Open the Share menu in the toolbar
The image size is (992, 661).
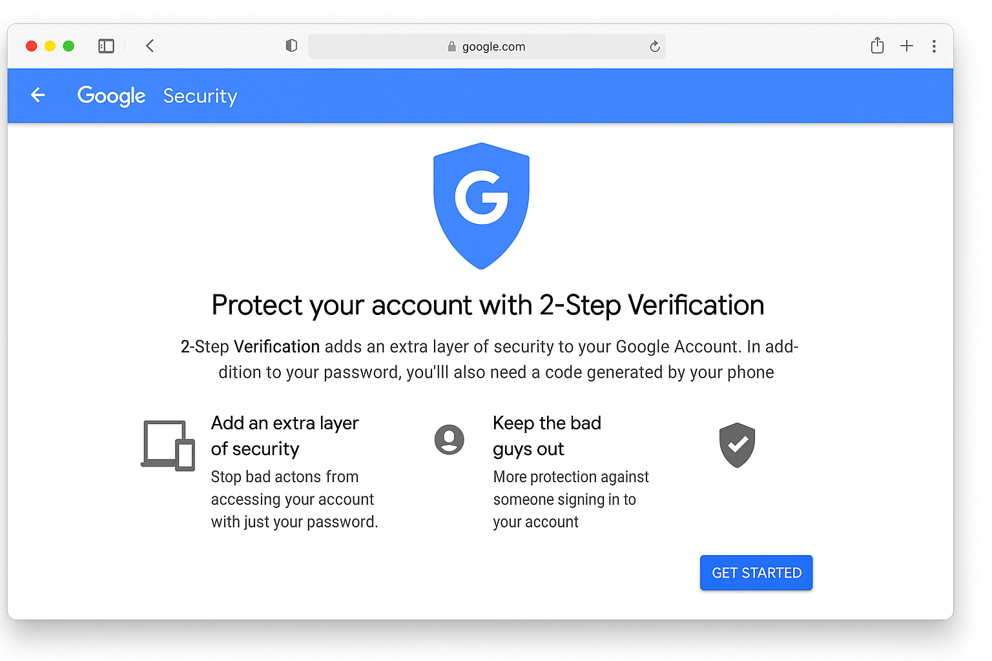(x=876, y=46)
